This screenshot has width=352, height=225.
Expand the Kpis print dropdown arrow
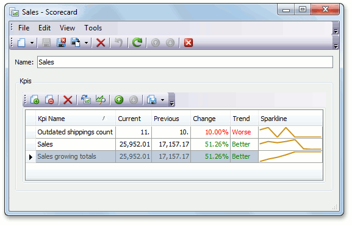tap(162, 100)
